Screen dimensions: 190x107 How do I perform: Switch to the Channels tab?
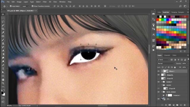point(167,55)
